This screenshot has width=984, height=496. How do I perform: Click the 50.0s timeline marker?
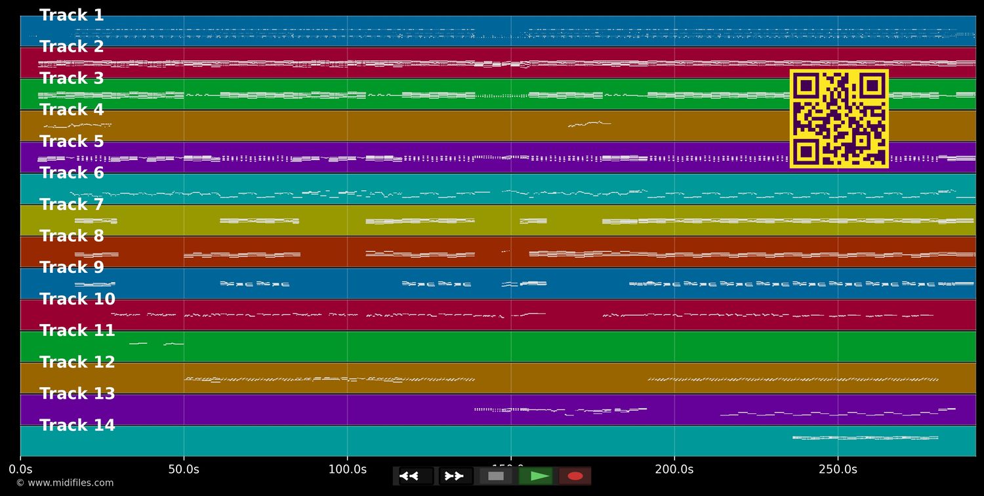pyautogui.click(x=184, y=469)
